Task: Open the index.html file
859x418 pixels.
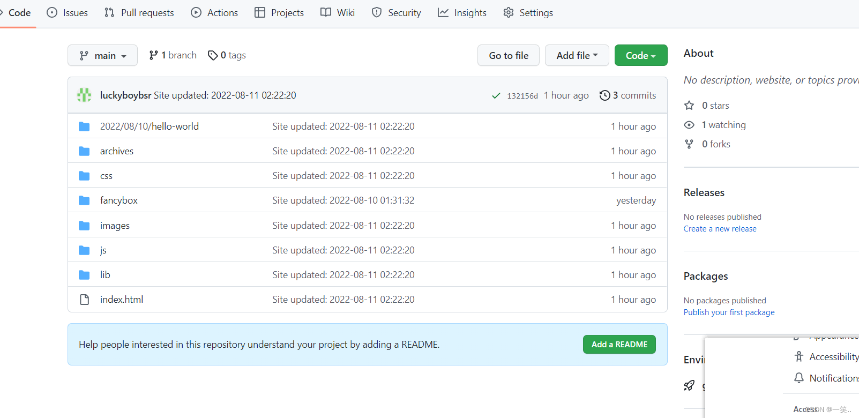Action: [122, 300]
